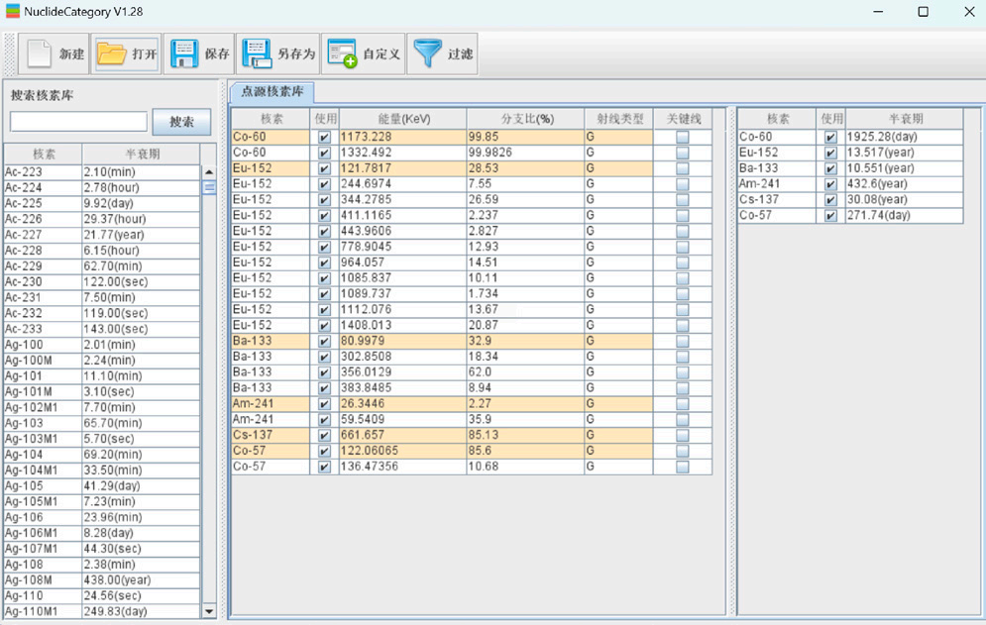
Task: Click the energy value 344.2785
Action: 402,199
